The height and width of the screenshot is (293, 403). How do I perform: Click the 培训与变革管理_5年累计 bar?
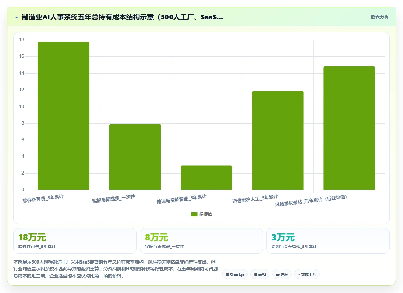point(207,178)
